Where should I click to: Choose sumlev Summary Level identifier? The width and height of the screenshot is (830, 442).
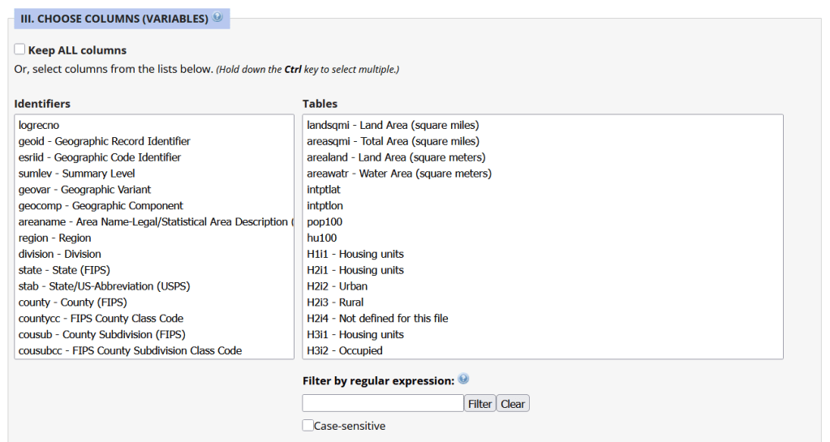(x=76, y=174)
